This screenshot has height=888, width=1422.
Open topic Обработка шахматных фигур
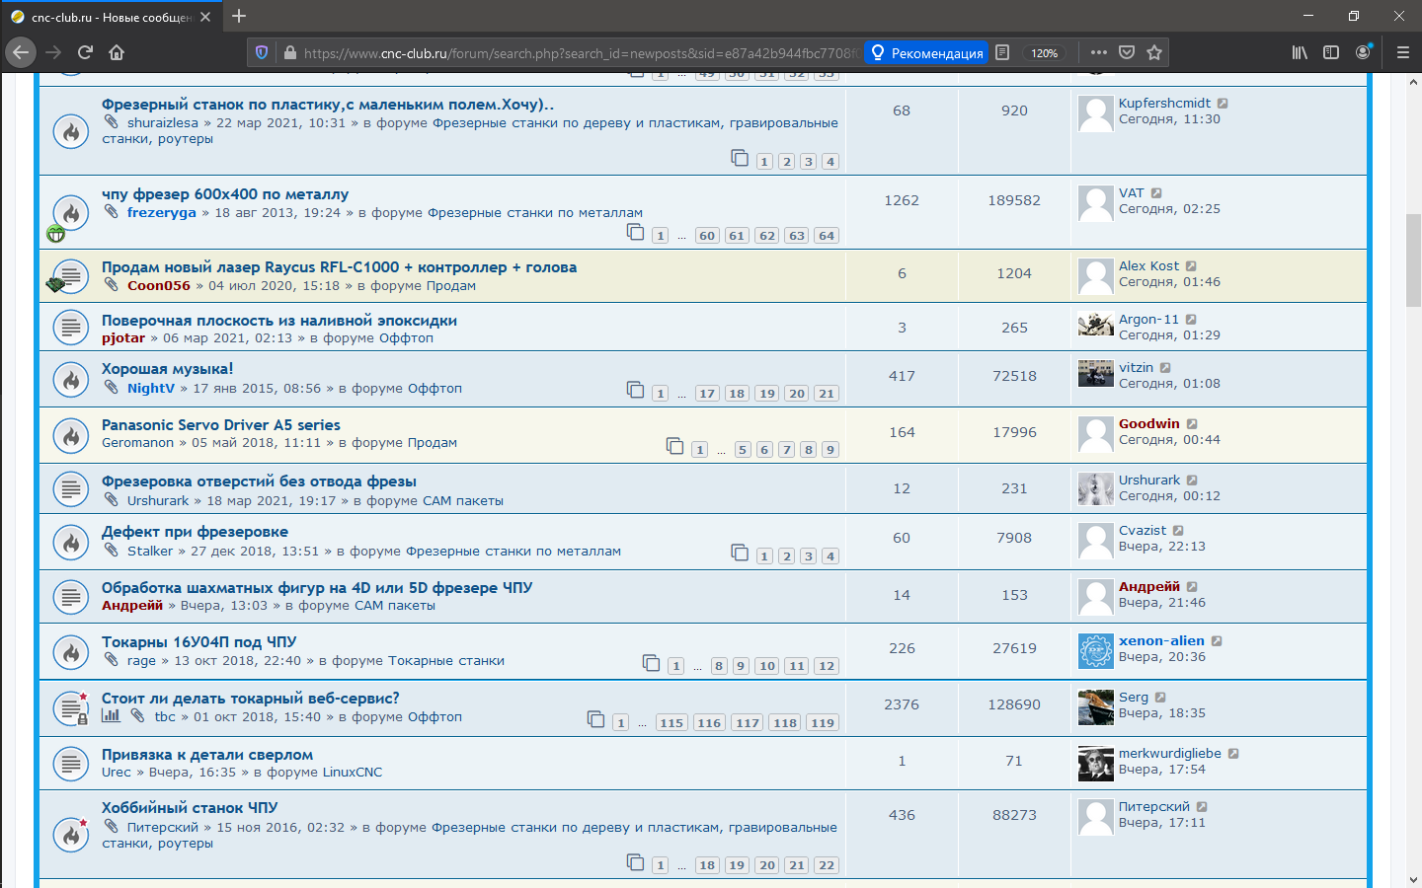[317, 588]
